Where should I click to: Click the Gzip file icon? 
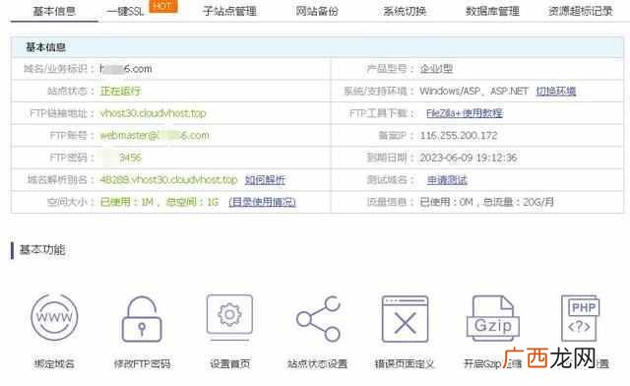pyautogui.click(x=493, y=318)
